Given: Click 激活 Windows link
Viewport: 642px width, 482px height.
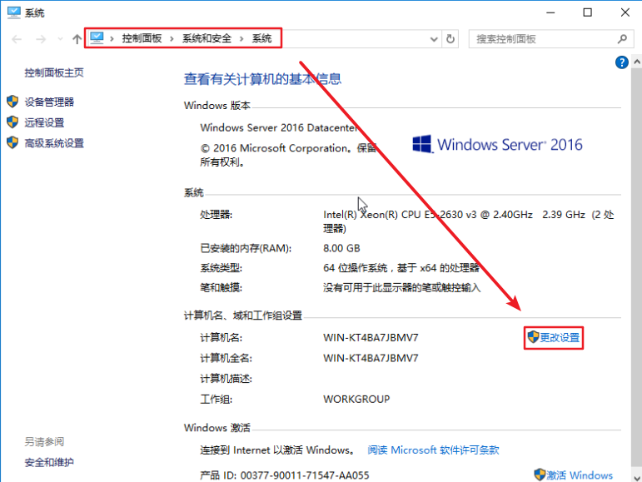Looking at the screenshot, I should click(x=580, y=475).
